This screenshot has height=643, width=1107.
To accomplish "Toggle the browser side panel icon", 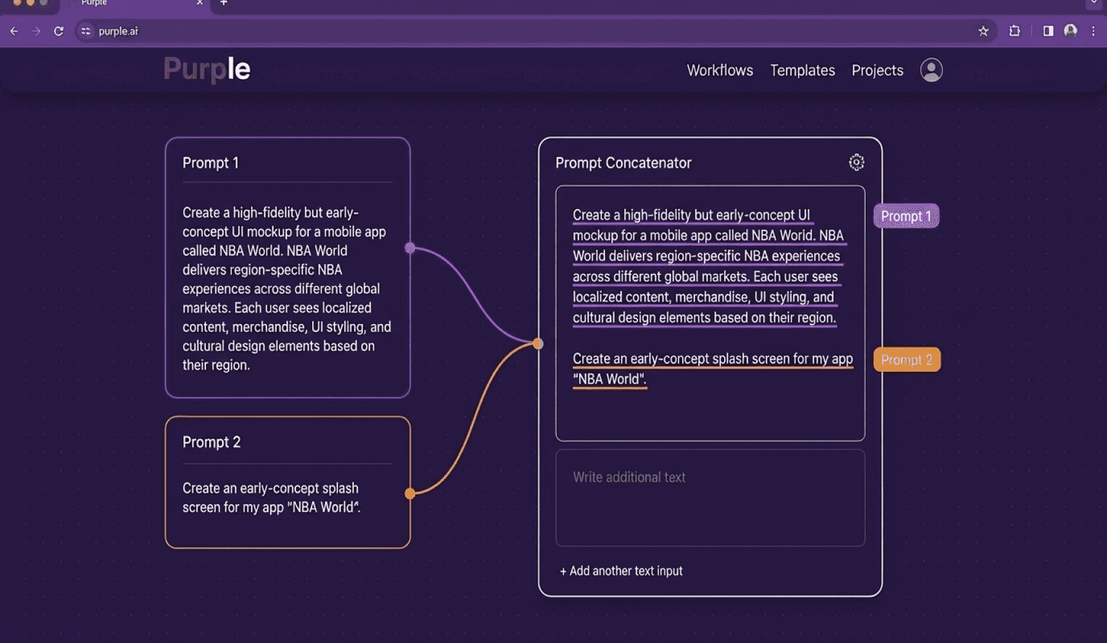I will (x=1048, y=31).
